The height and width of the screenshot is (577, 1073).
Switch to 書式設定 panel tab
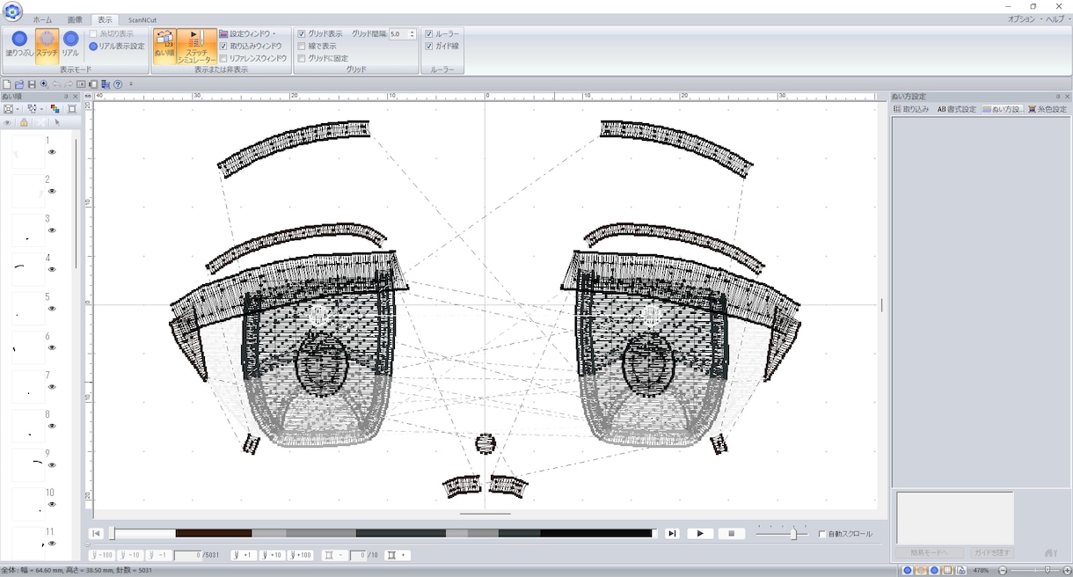pos(957,109)
